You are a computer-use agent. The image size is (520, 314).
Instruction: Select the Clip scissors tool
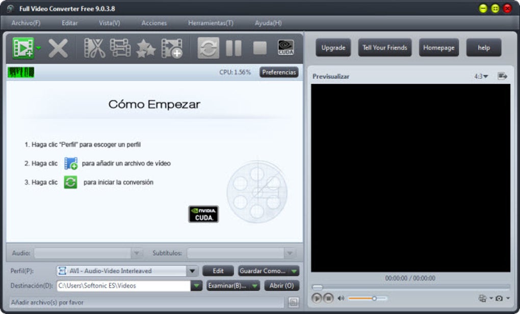coord(94,48)
